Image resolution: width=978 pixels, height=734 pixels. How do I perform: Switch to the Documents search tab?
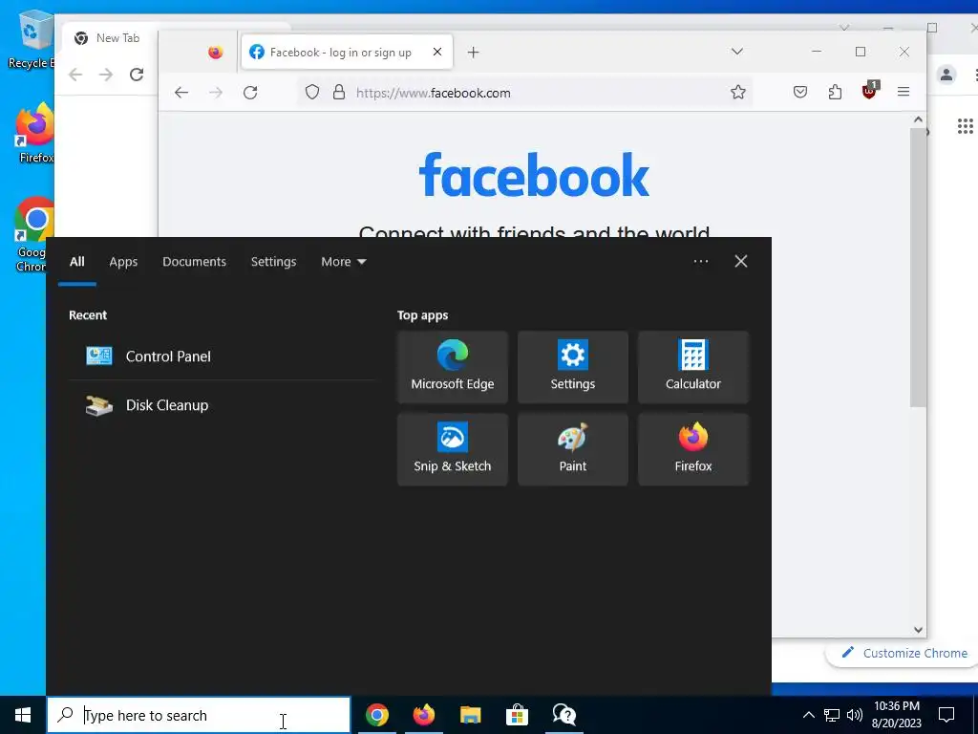tap(194, 262)
